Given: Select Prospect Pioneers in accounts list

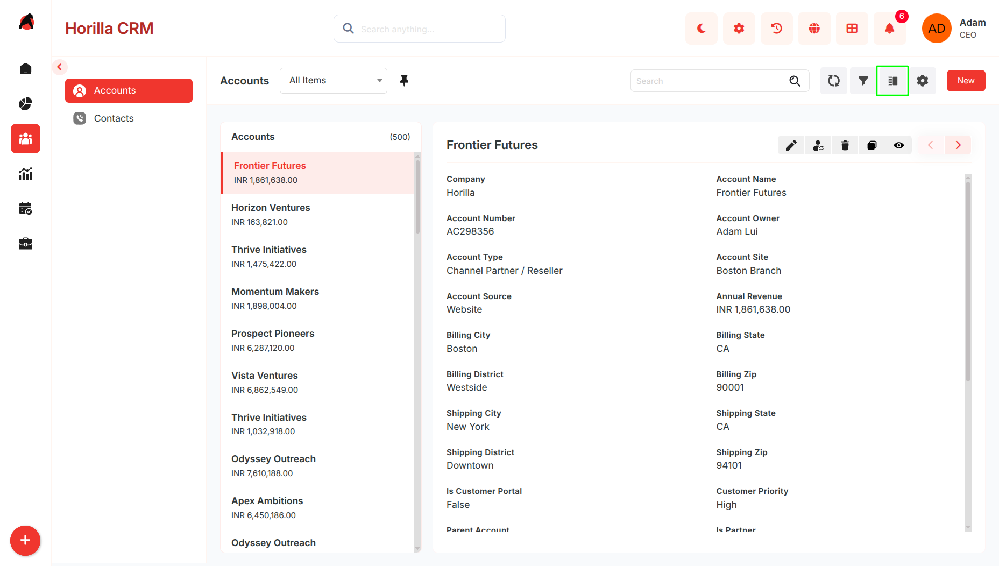Looking at the screenshot, I should pos(317,341).
